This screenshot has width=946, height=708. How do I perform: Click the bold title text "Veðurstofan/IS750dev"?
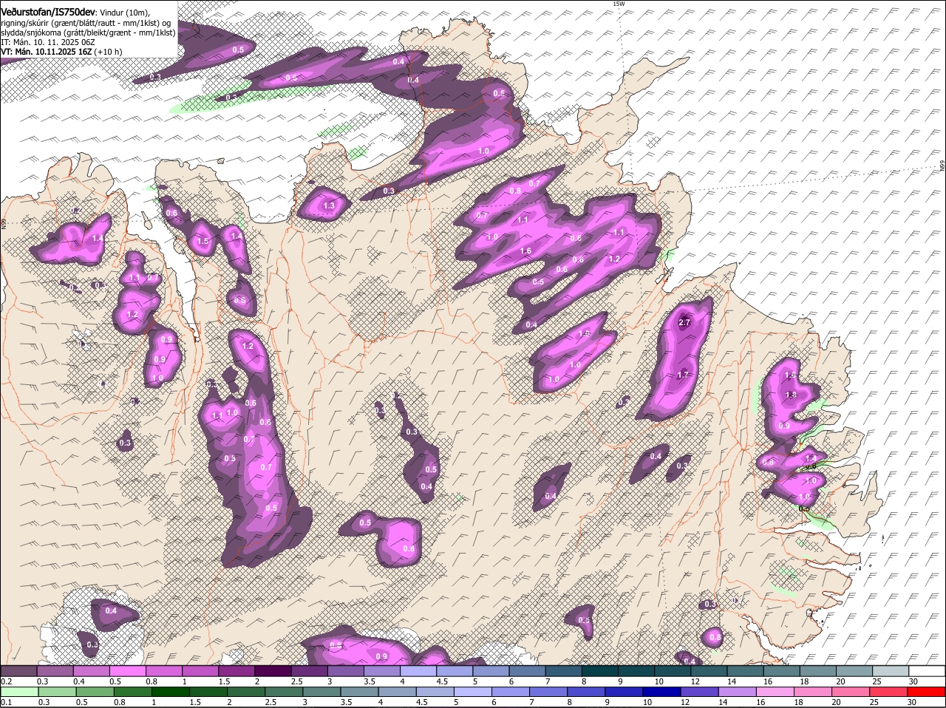[48, 13]
